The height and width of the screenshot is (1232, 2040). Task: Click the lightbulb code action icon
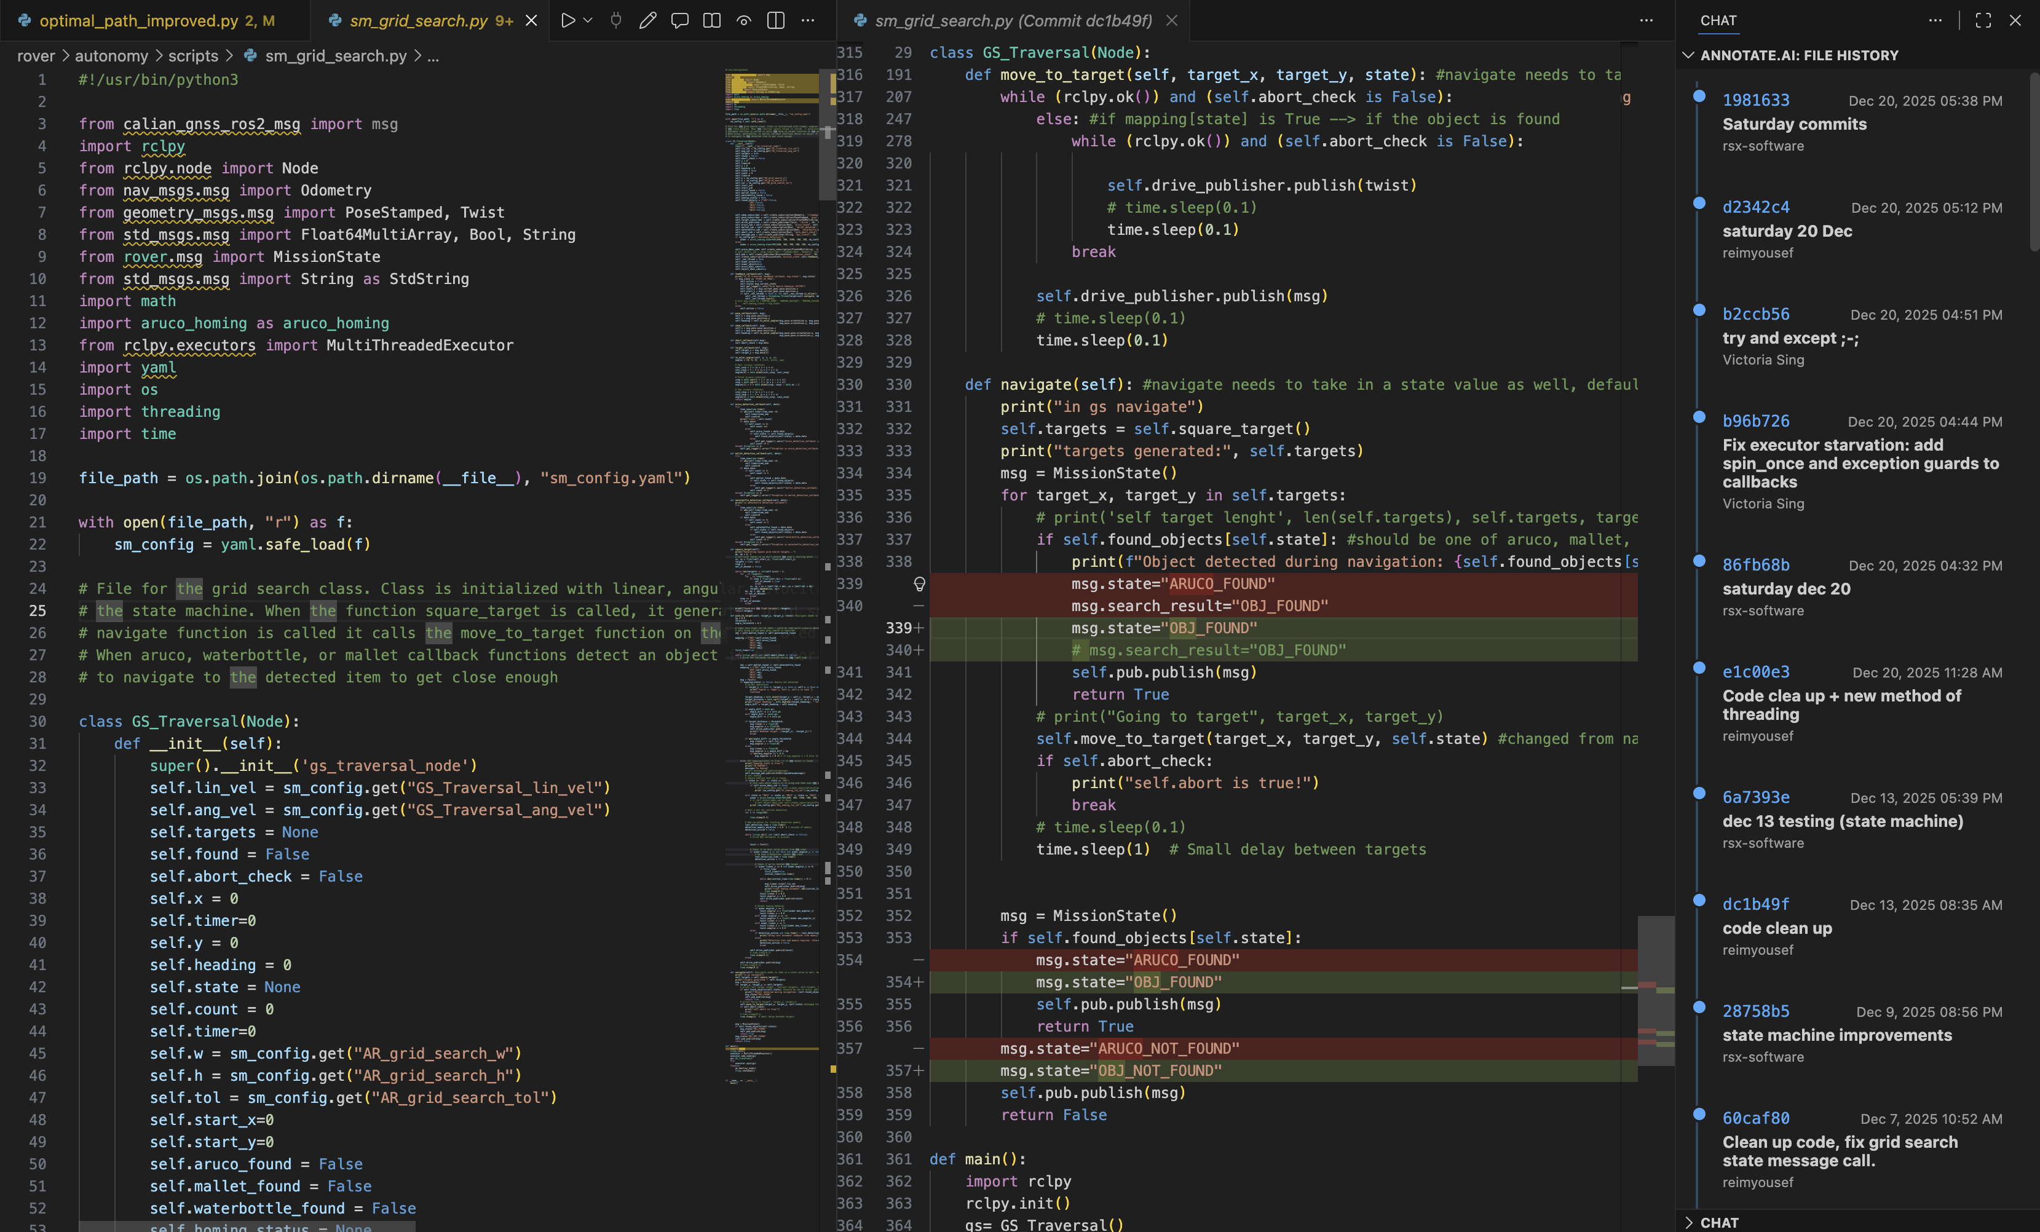pos(919,585)
